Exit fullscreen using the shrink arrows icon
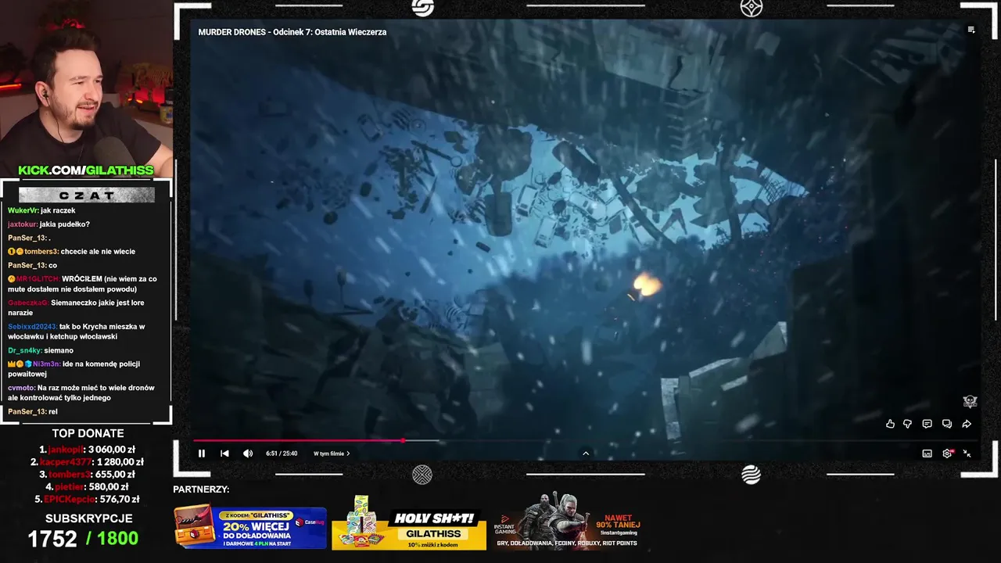1001x563 pixels. (x=967, y=454)
